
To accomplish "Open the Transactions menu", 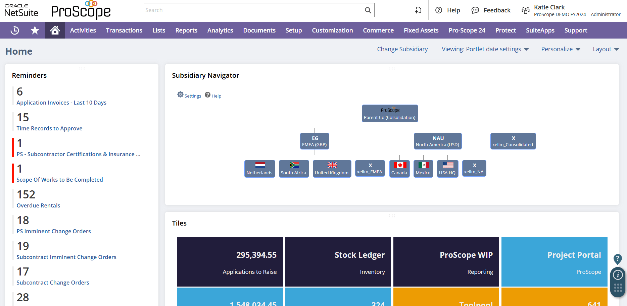I will click(124, 30).
